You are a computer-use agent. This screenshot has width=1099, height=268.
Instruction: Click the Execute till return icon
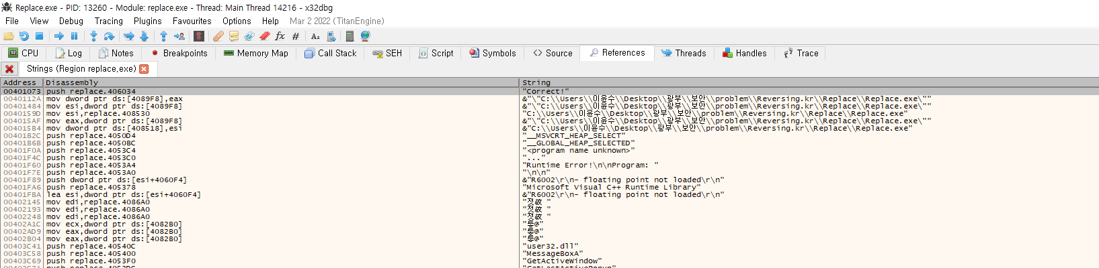163,36
